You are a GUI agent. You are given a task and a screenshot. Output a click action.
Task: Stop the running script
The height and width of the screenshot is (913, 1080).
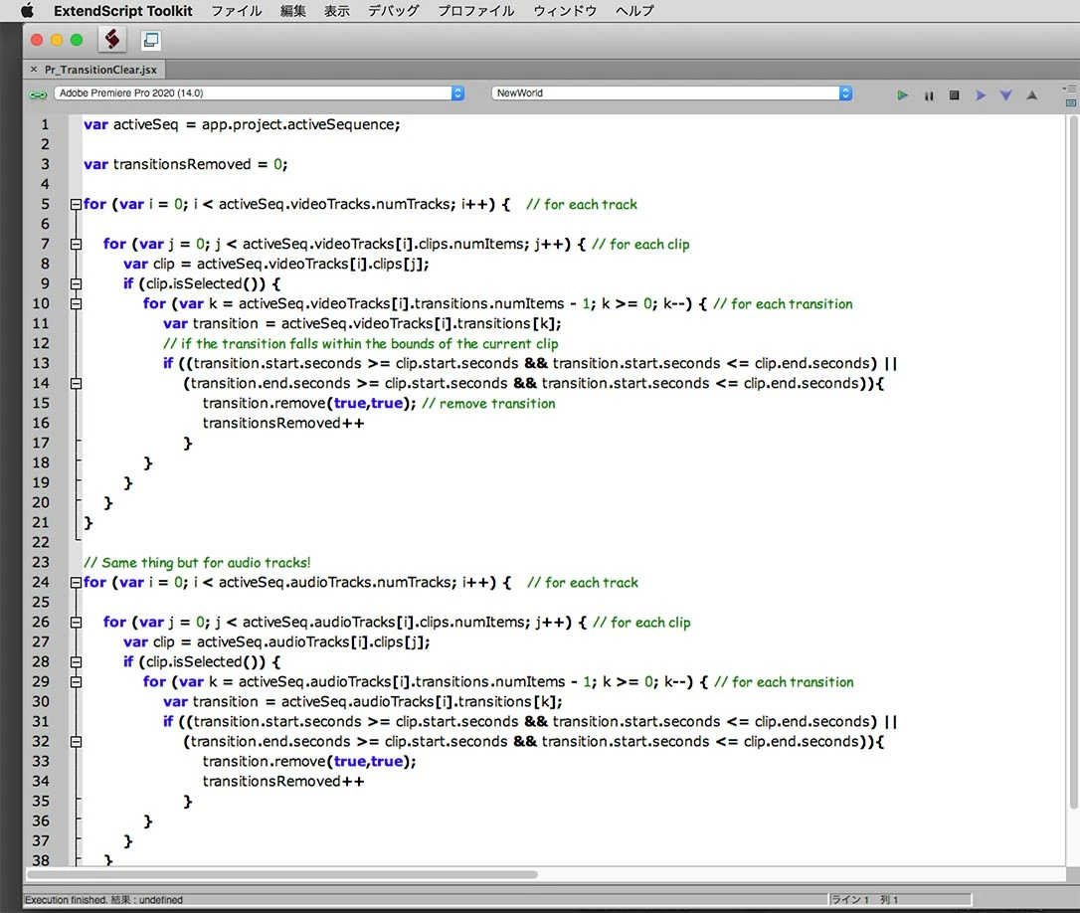pos(954,95)
